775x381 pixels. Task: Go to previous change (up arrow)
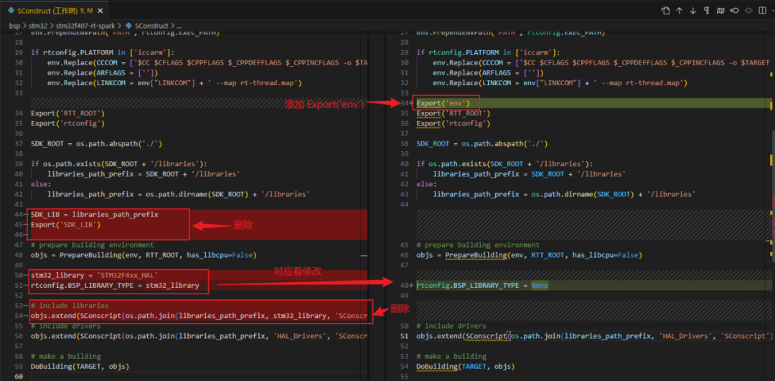point(680,10)
